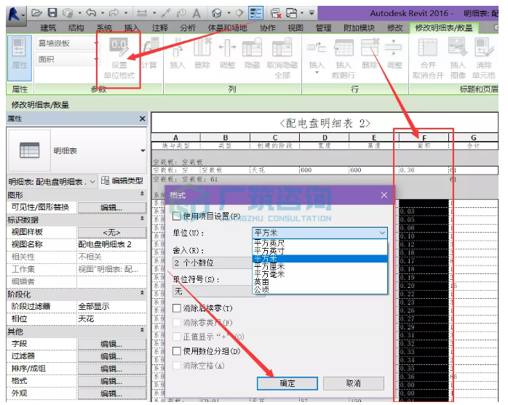
Task: Save the project with disk icon
Action: [x=52, y=13]
